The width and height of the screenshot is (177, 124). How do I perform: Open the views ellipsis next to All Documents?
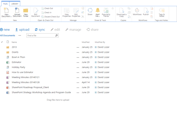click(x=20, y=36)
